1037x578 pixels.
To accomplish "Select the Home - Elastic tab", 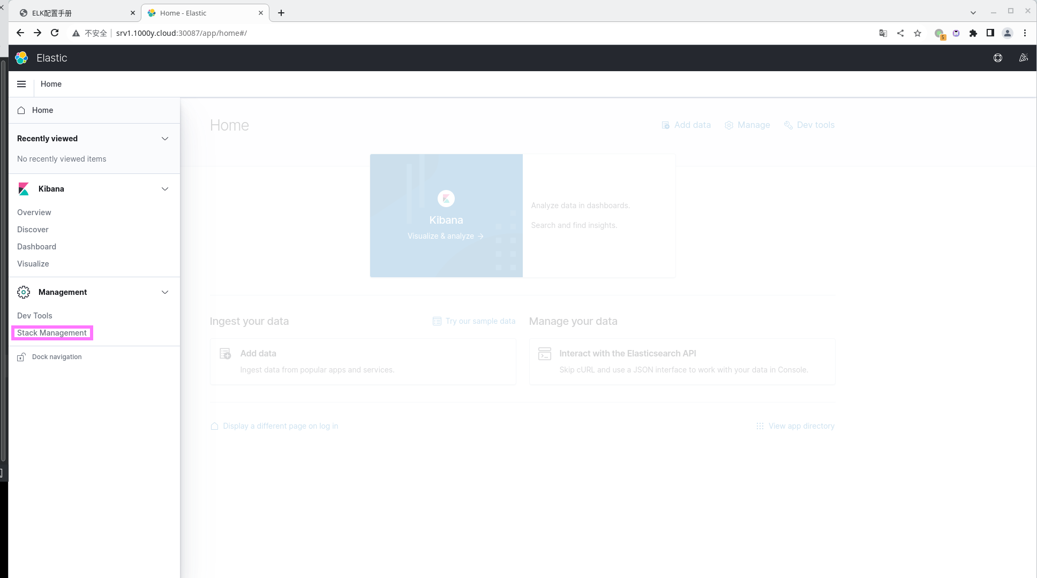I will tap(205, 13).
